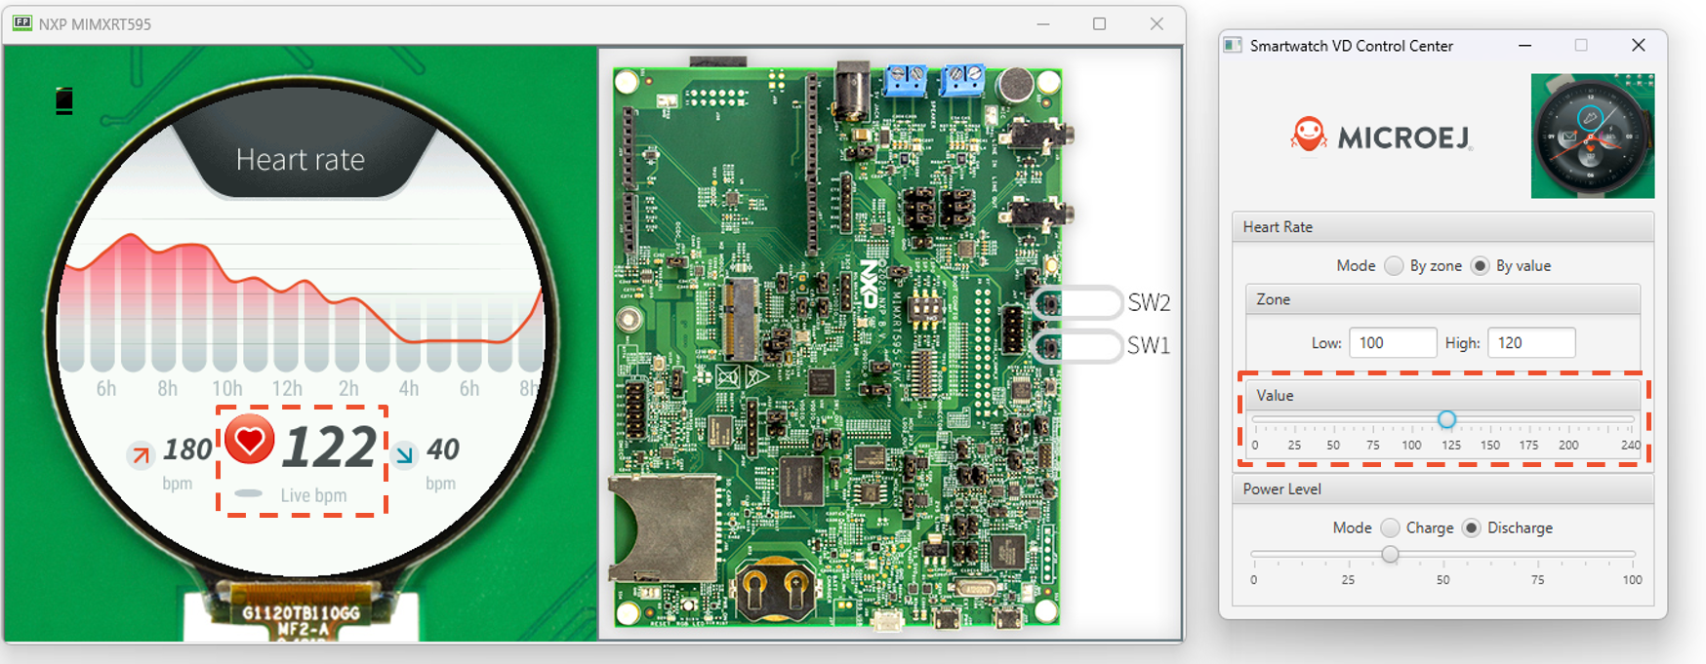This screenshot has width=1706, height=664.
Task: Click the red heart icon on watch
Action: tap(250, 440)
